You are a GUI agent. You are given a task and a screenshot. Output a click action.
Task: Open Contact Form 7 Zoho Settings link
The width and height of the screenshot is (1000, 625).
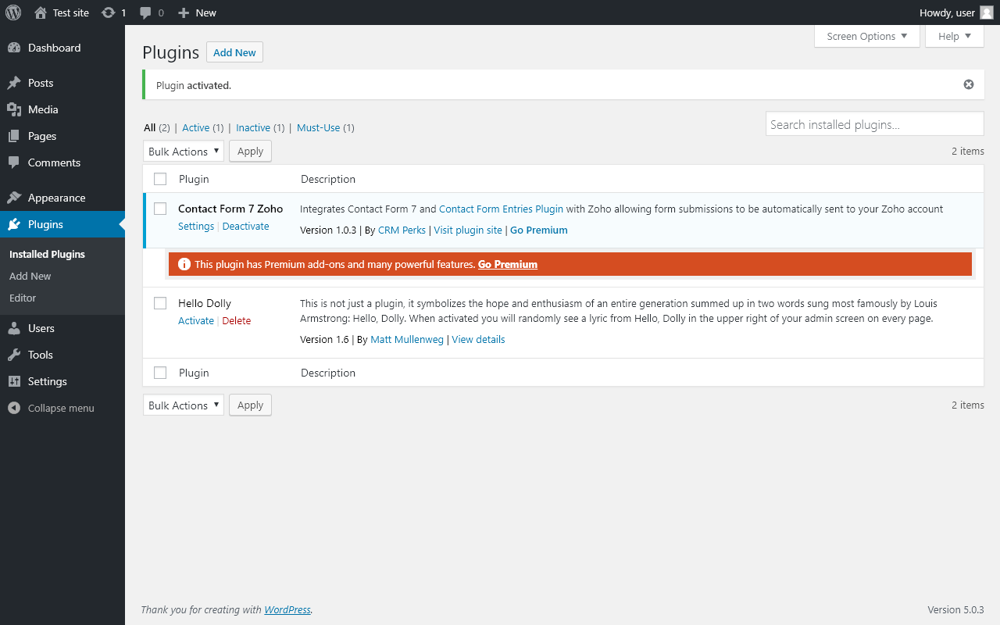coord(196,226)
